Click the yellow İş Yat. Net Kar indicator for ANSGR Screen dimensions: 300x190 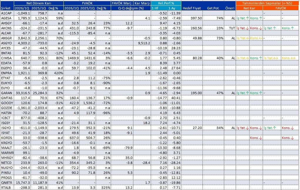[242, 38]
